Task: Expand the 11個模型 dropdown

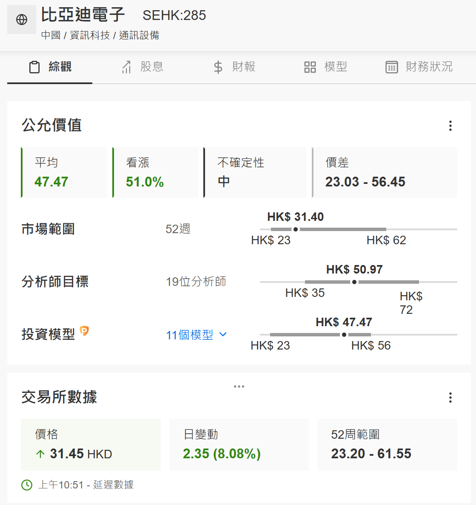Action: pyautogui.click(x=197, y=335)
